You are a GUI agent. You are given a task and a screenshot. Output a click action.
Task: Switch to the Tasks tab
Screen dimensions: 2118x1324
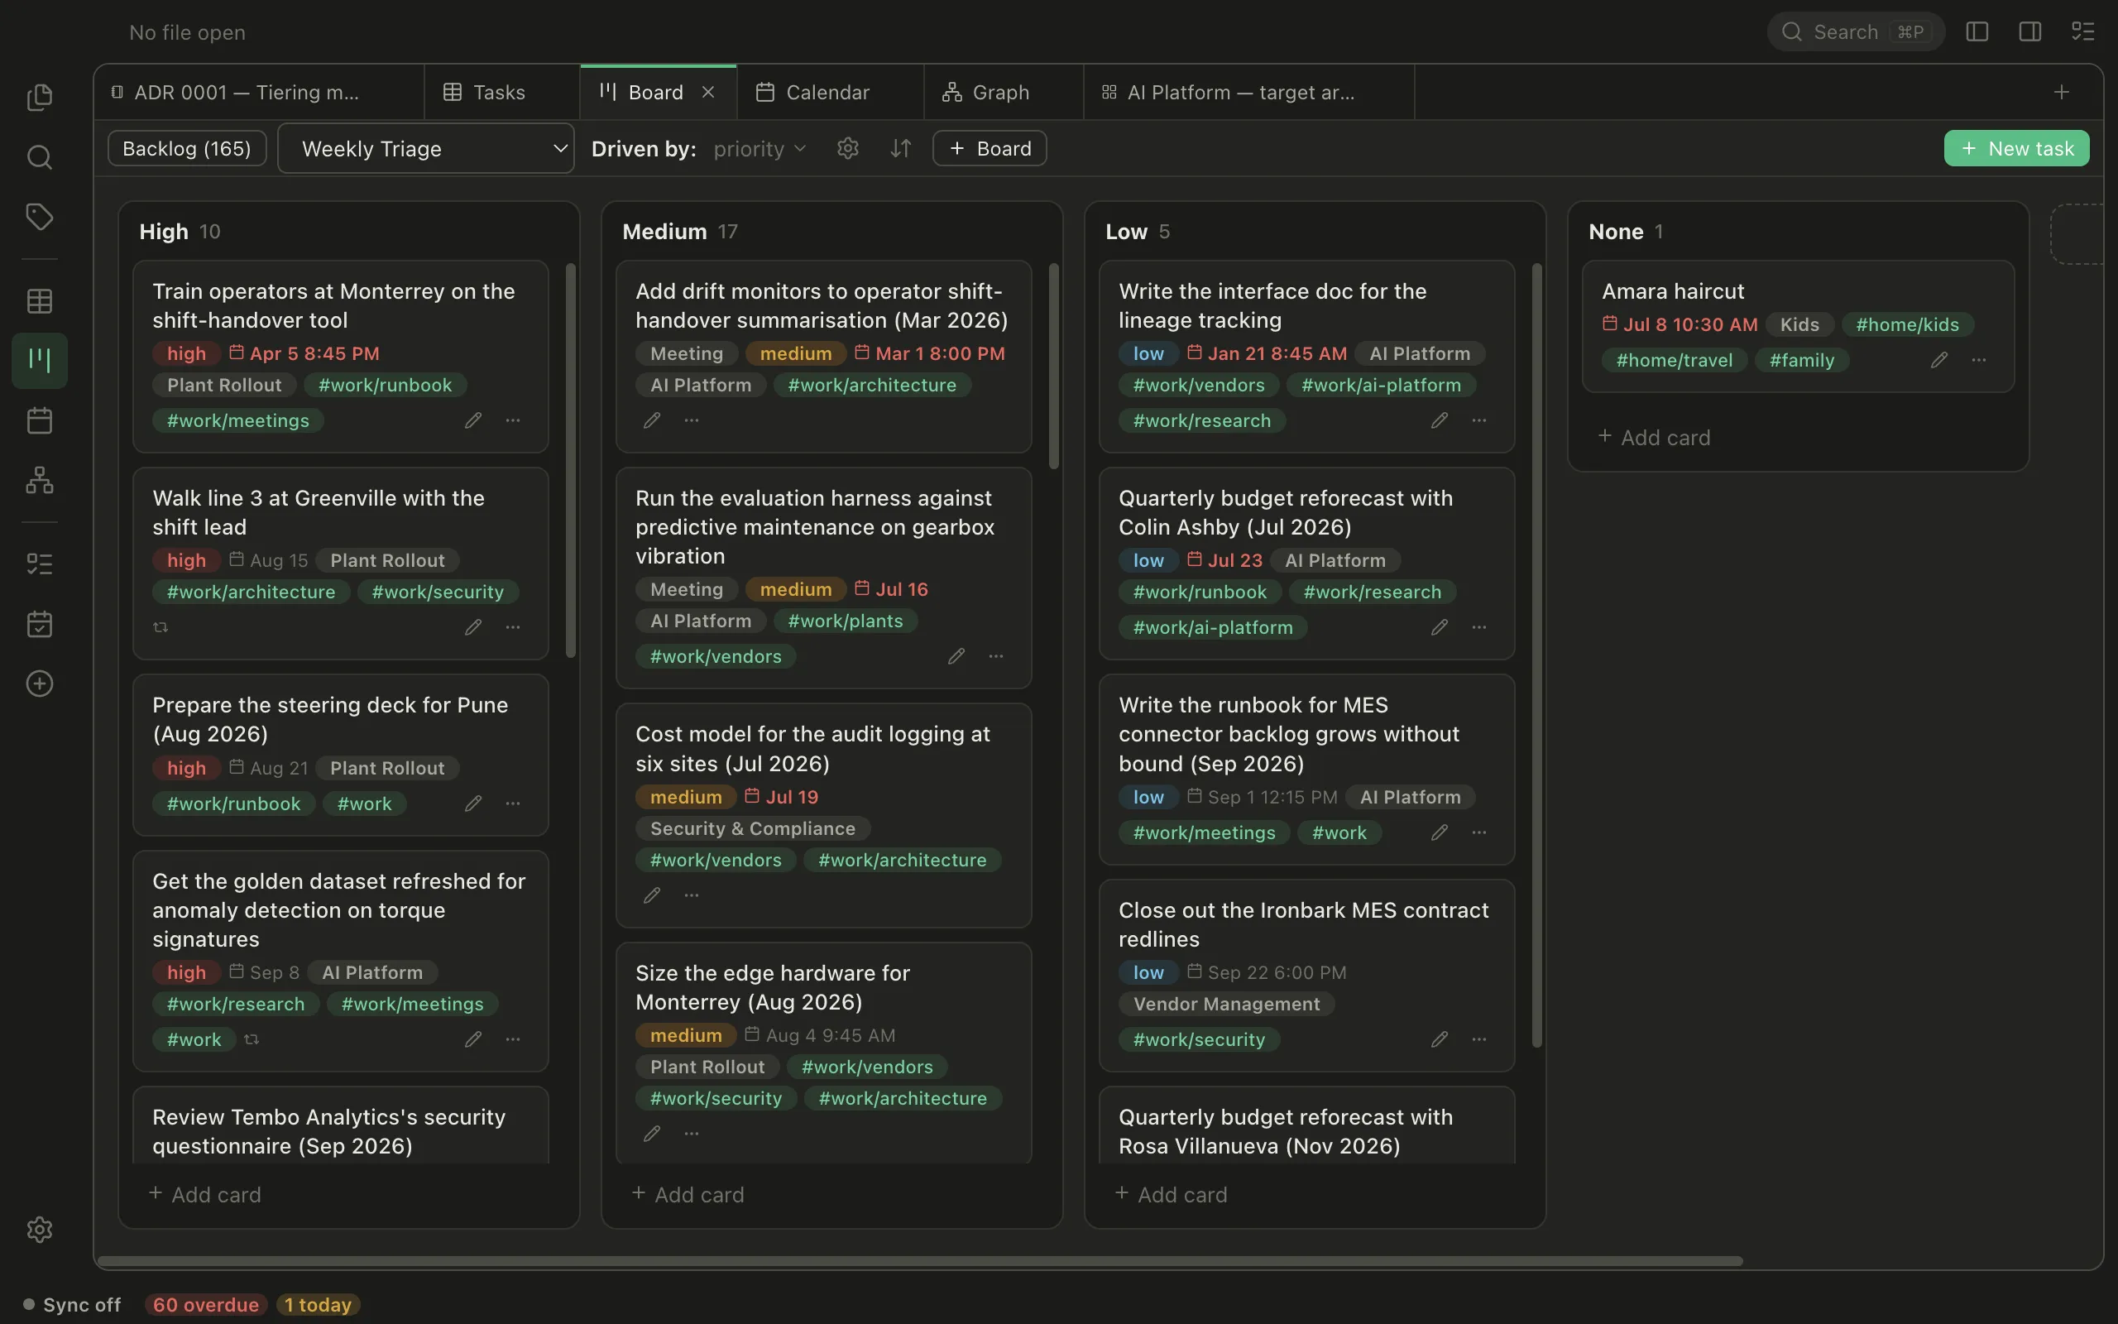point(501,92)
